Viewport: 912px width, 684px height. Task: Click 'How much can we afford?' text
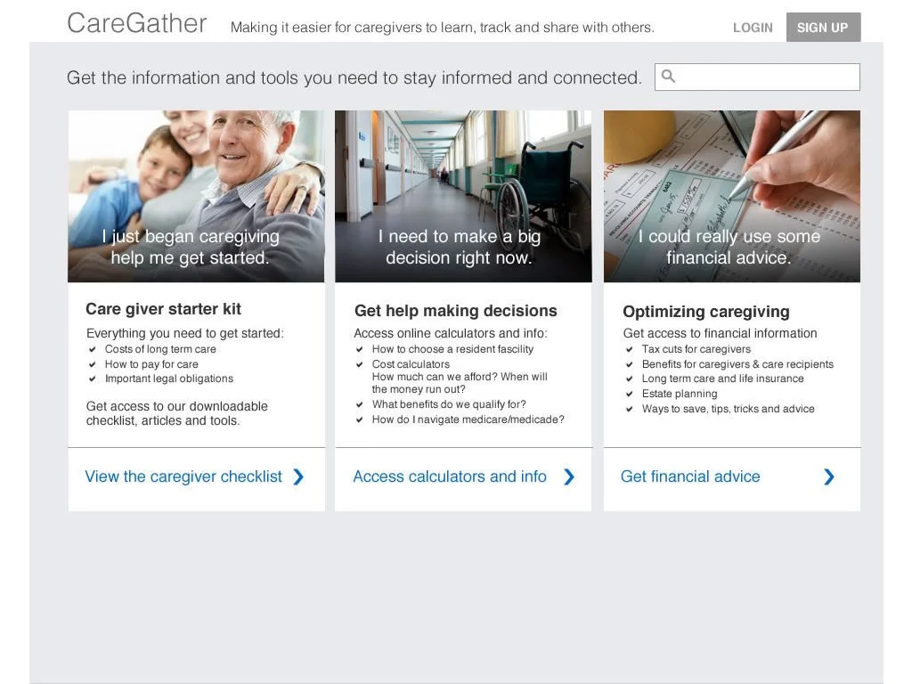tap(435, 377)
